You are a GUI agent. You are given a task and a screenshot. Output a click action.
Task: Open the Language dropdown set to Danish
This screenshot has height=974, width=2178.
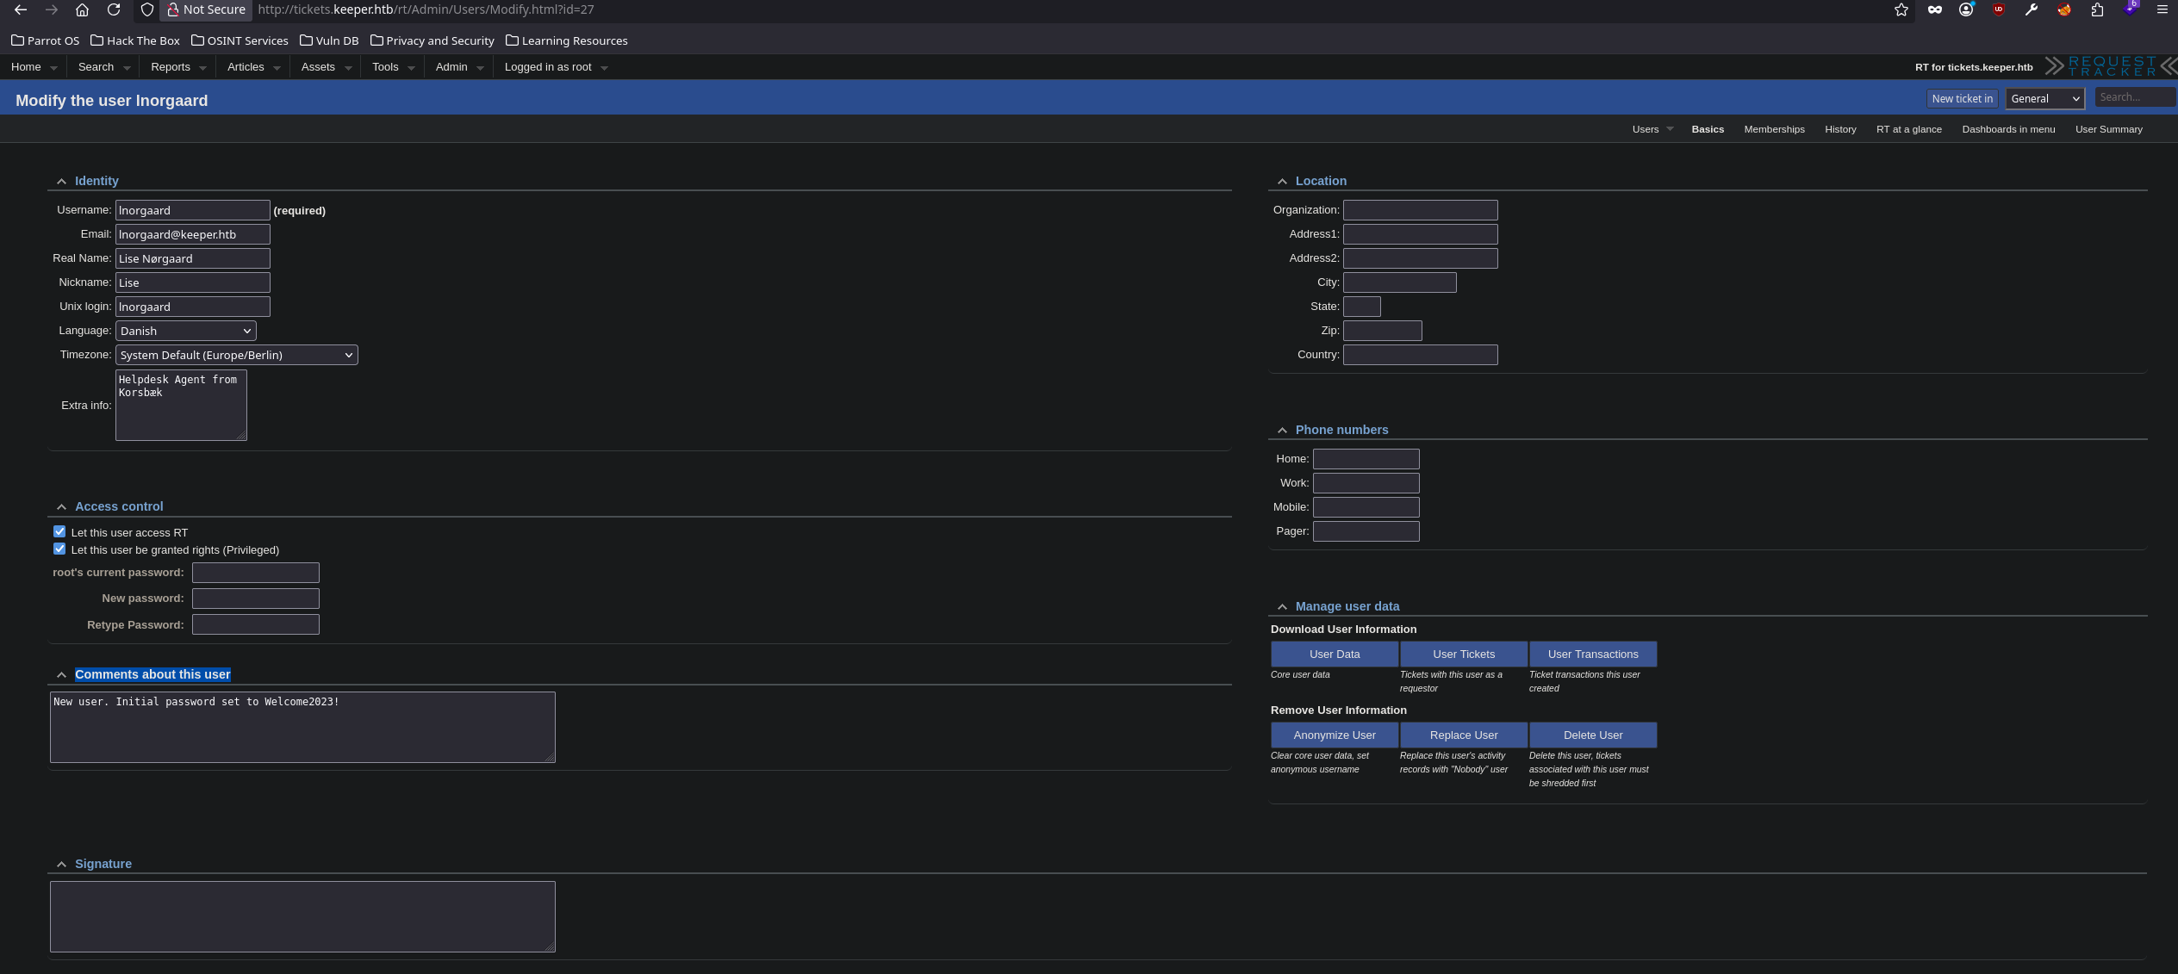click(186, 331)
